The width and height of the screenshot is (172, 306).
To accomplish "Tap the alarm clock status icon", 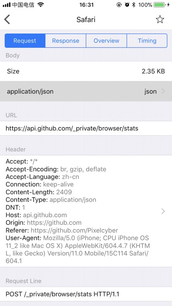I will tap(127, 5).
